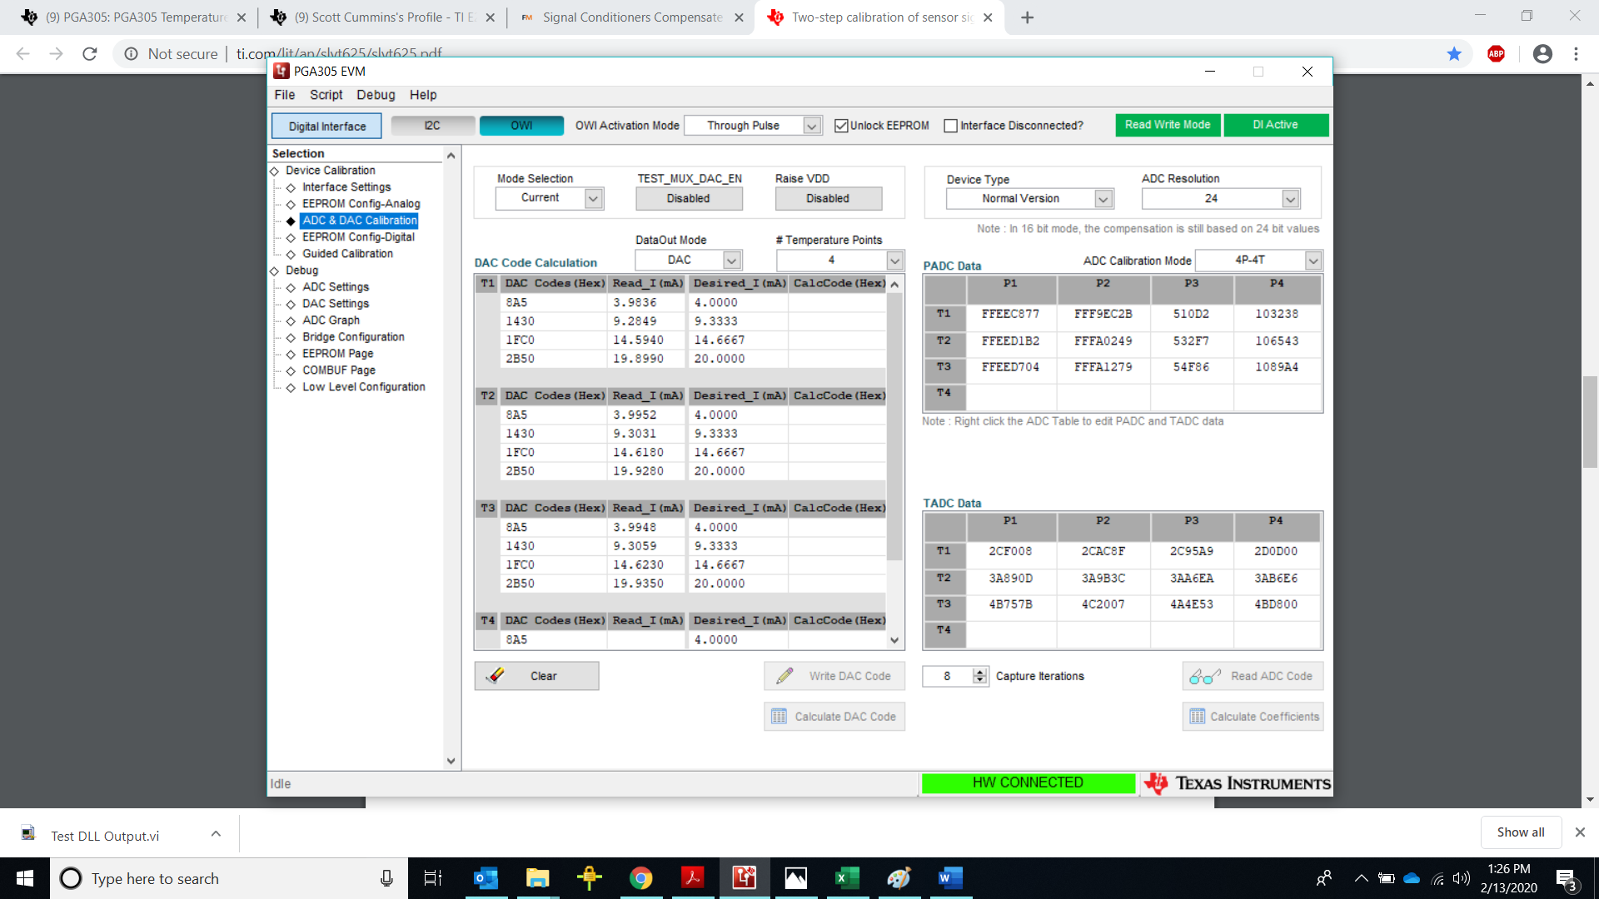The height and width of the screenshot is (899, 1599).
Task: Open the Debug menu
Action: click(x=376, y=95)
